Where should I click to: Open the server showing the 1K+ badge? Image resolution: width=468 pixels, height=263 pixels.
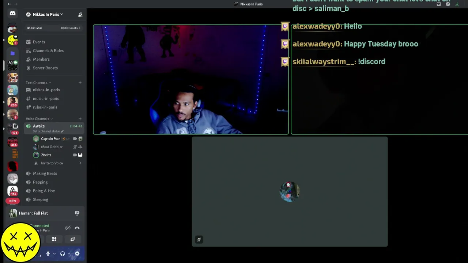[x=12, y=191]
